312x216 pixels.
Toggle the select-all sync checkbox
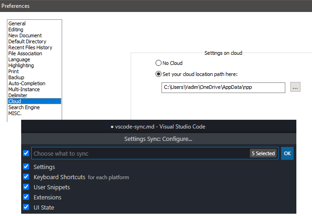26,153
